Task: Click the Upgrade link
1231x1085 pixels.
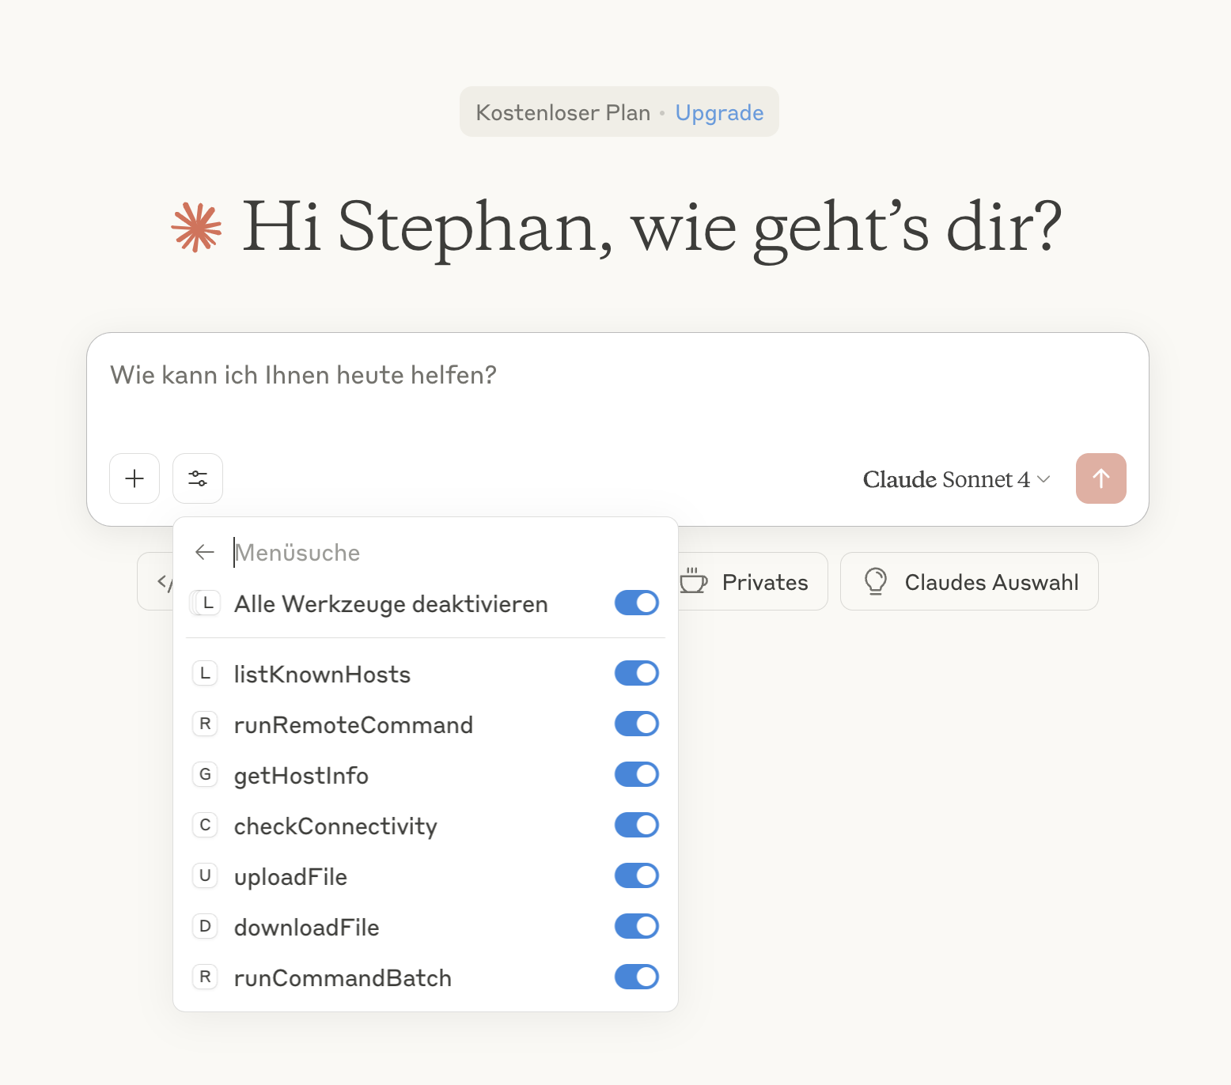Action: (719, 112)
